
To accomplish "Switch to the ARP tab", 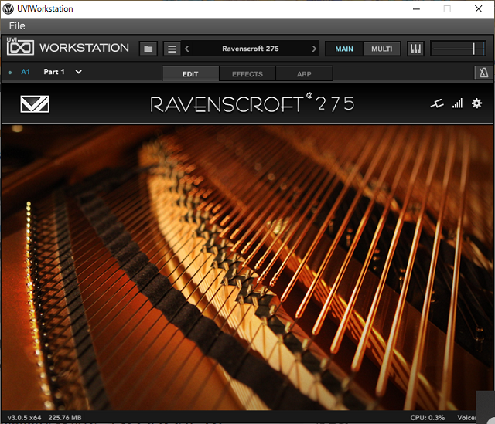I will click(x=304, y=74).
